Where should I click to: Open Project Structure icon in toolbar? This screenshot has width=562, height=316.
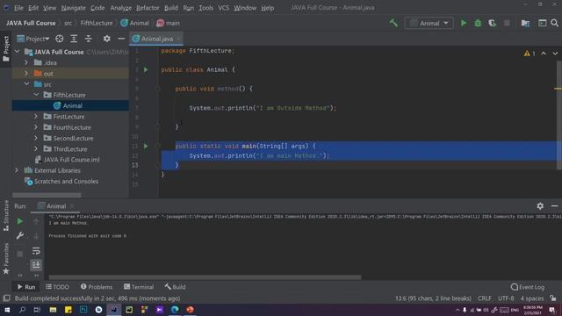point(525,23)
